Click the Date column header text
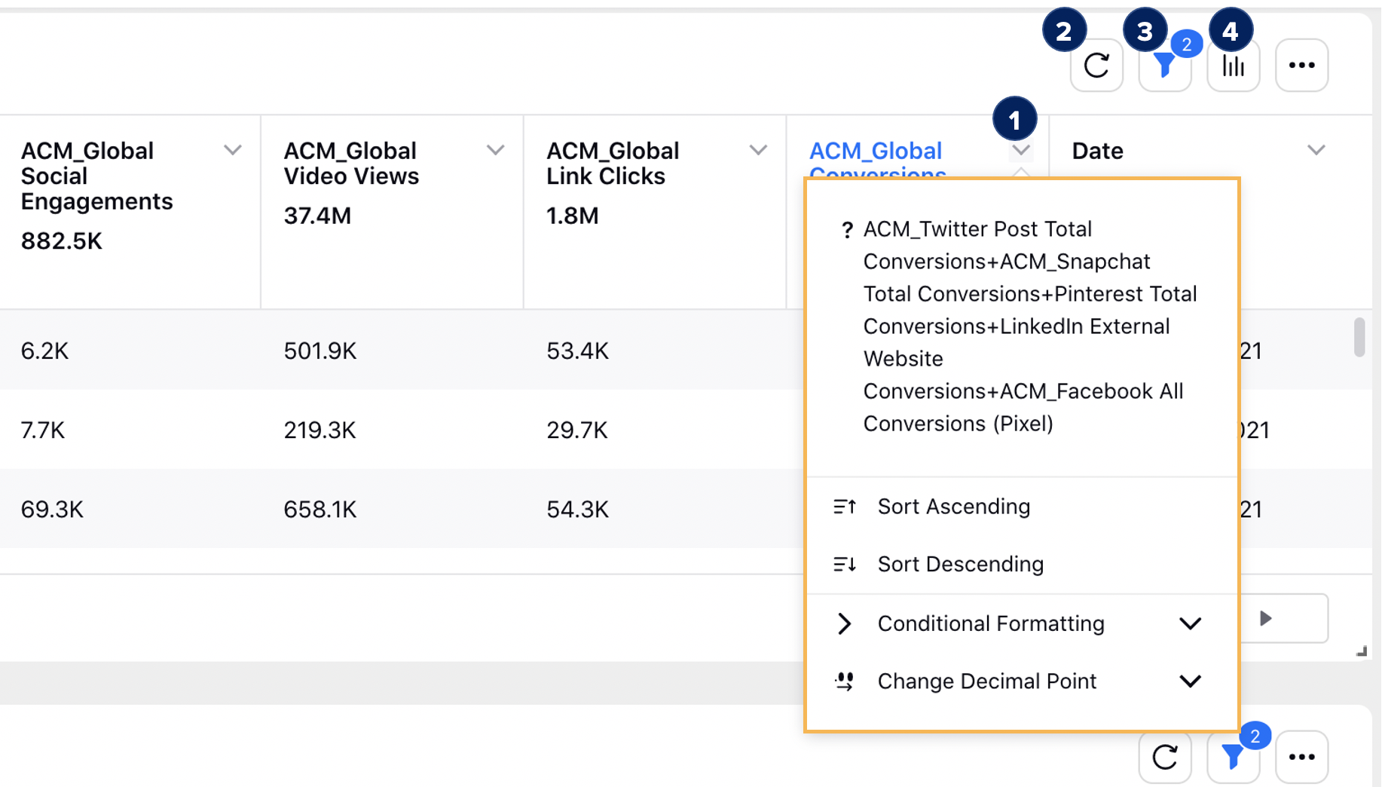1382x787 pixels. click(x=1097, y=151)
